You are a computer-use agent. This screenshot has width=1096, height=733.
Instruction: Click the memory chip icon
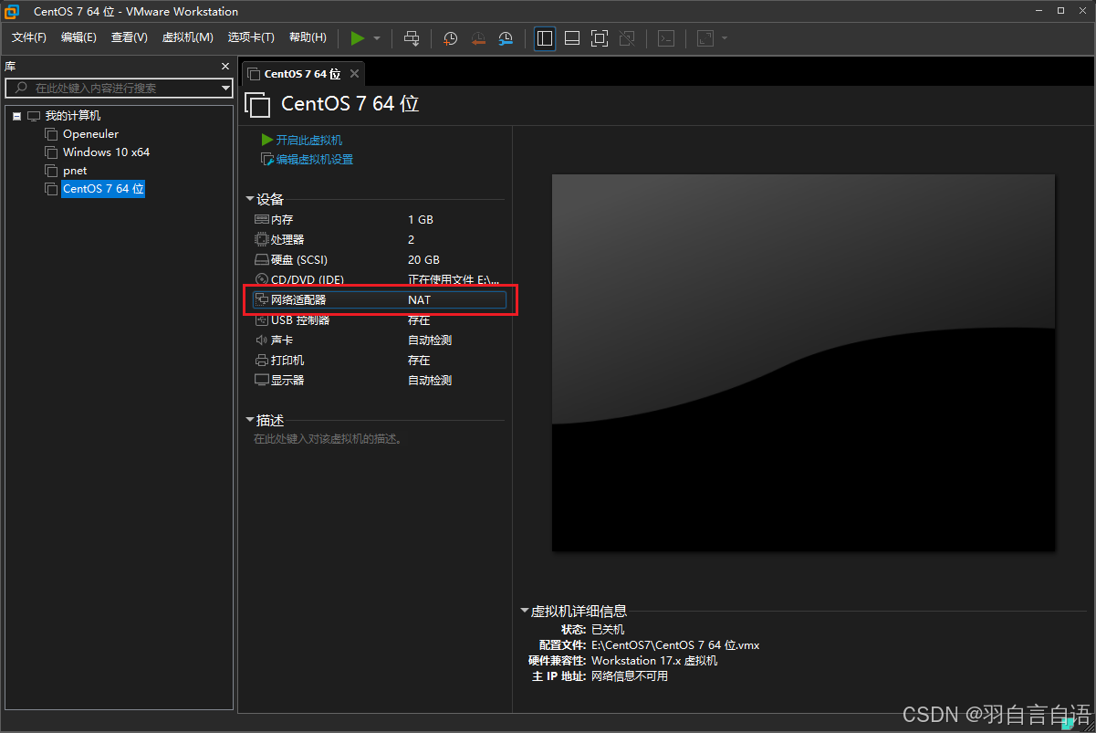pos(262,220)
